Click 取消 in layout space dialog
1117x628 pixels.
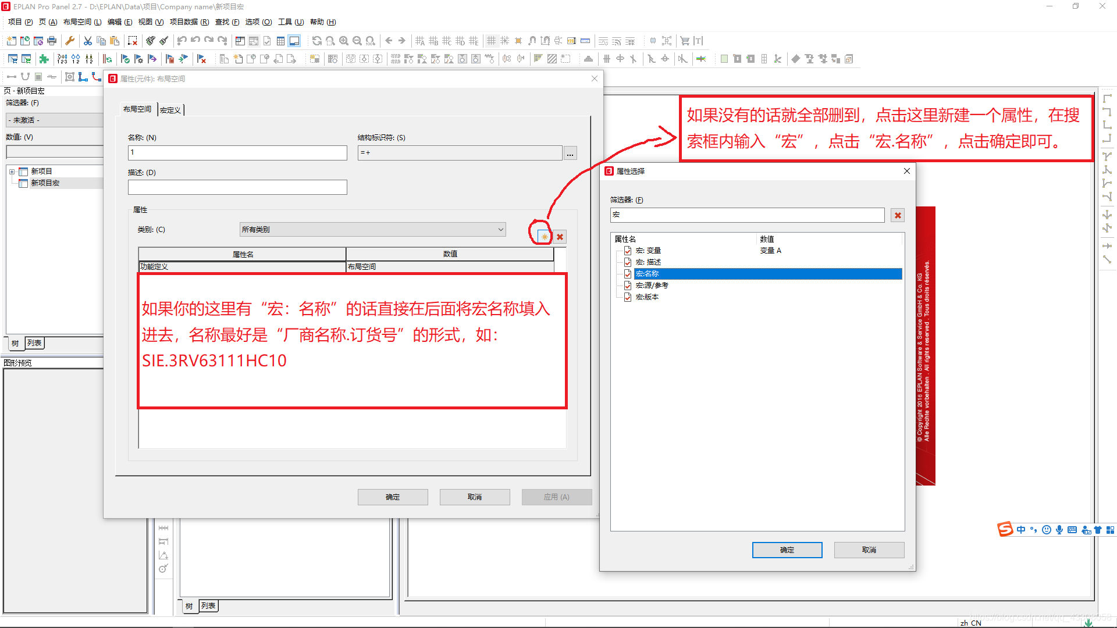[x=474, y=497]
